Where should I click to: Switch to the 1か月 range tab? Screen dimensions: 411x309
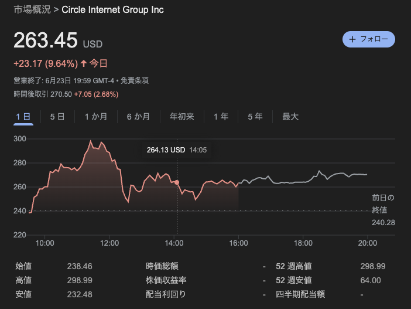click(96, 117)
